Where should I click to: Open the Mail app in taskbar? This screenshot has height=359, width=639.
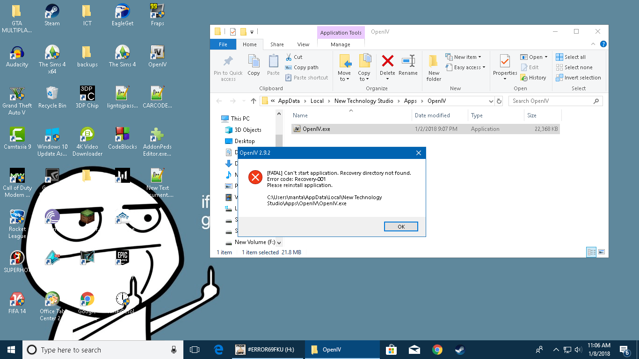(414, 350)
